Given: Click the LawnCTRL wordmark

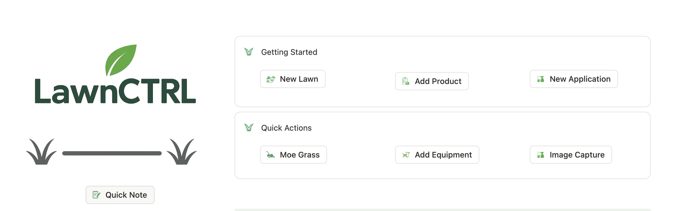Looking at the screenshot, I should [115, 91].
